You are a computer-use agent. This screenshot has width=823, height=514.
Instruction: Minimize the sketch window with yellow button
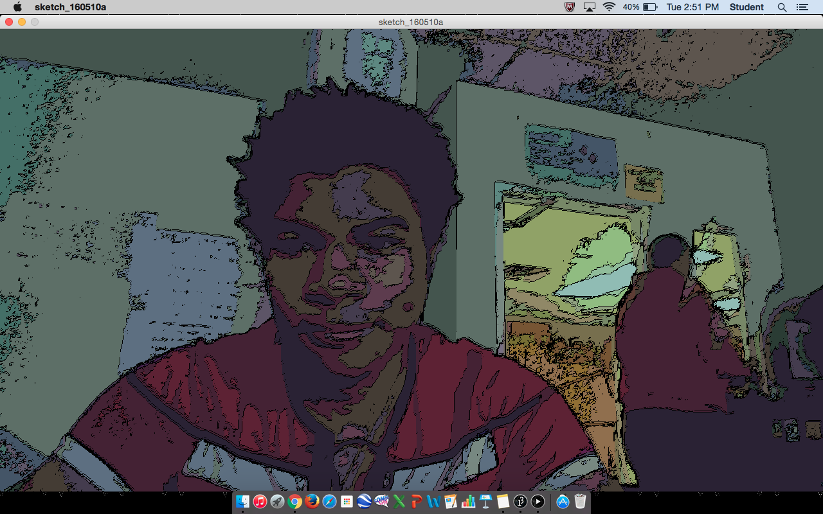point(22,22)
